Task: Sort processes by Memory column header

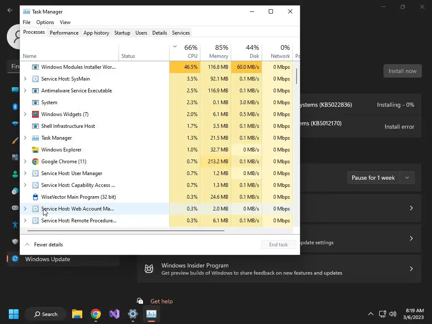Action: pyautogui.click(x=216, y=52)
